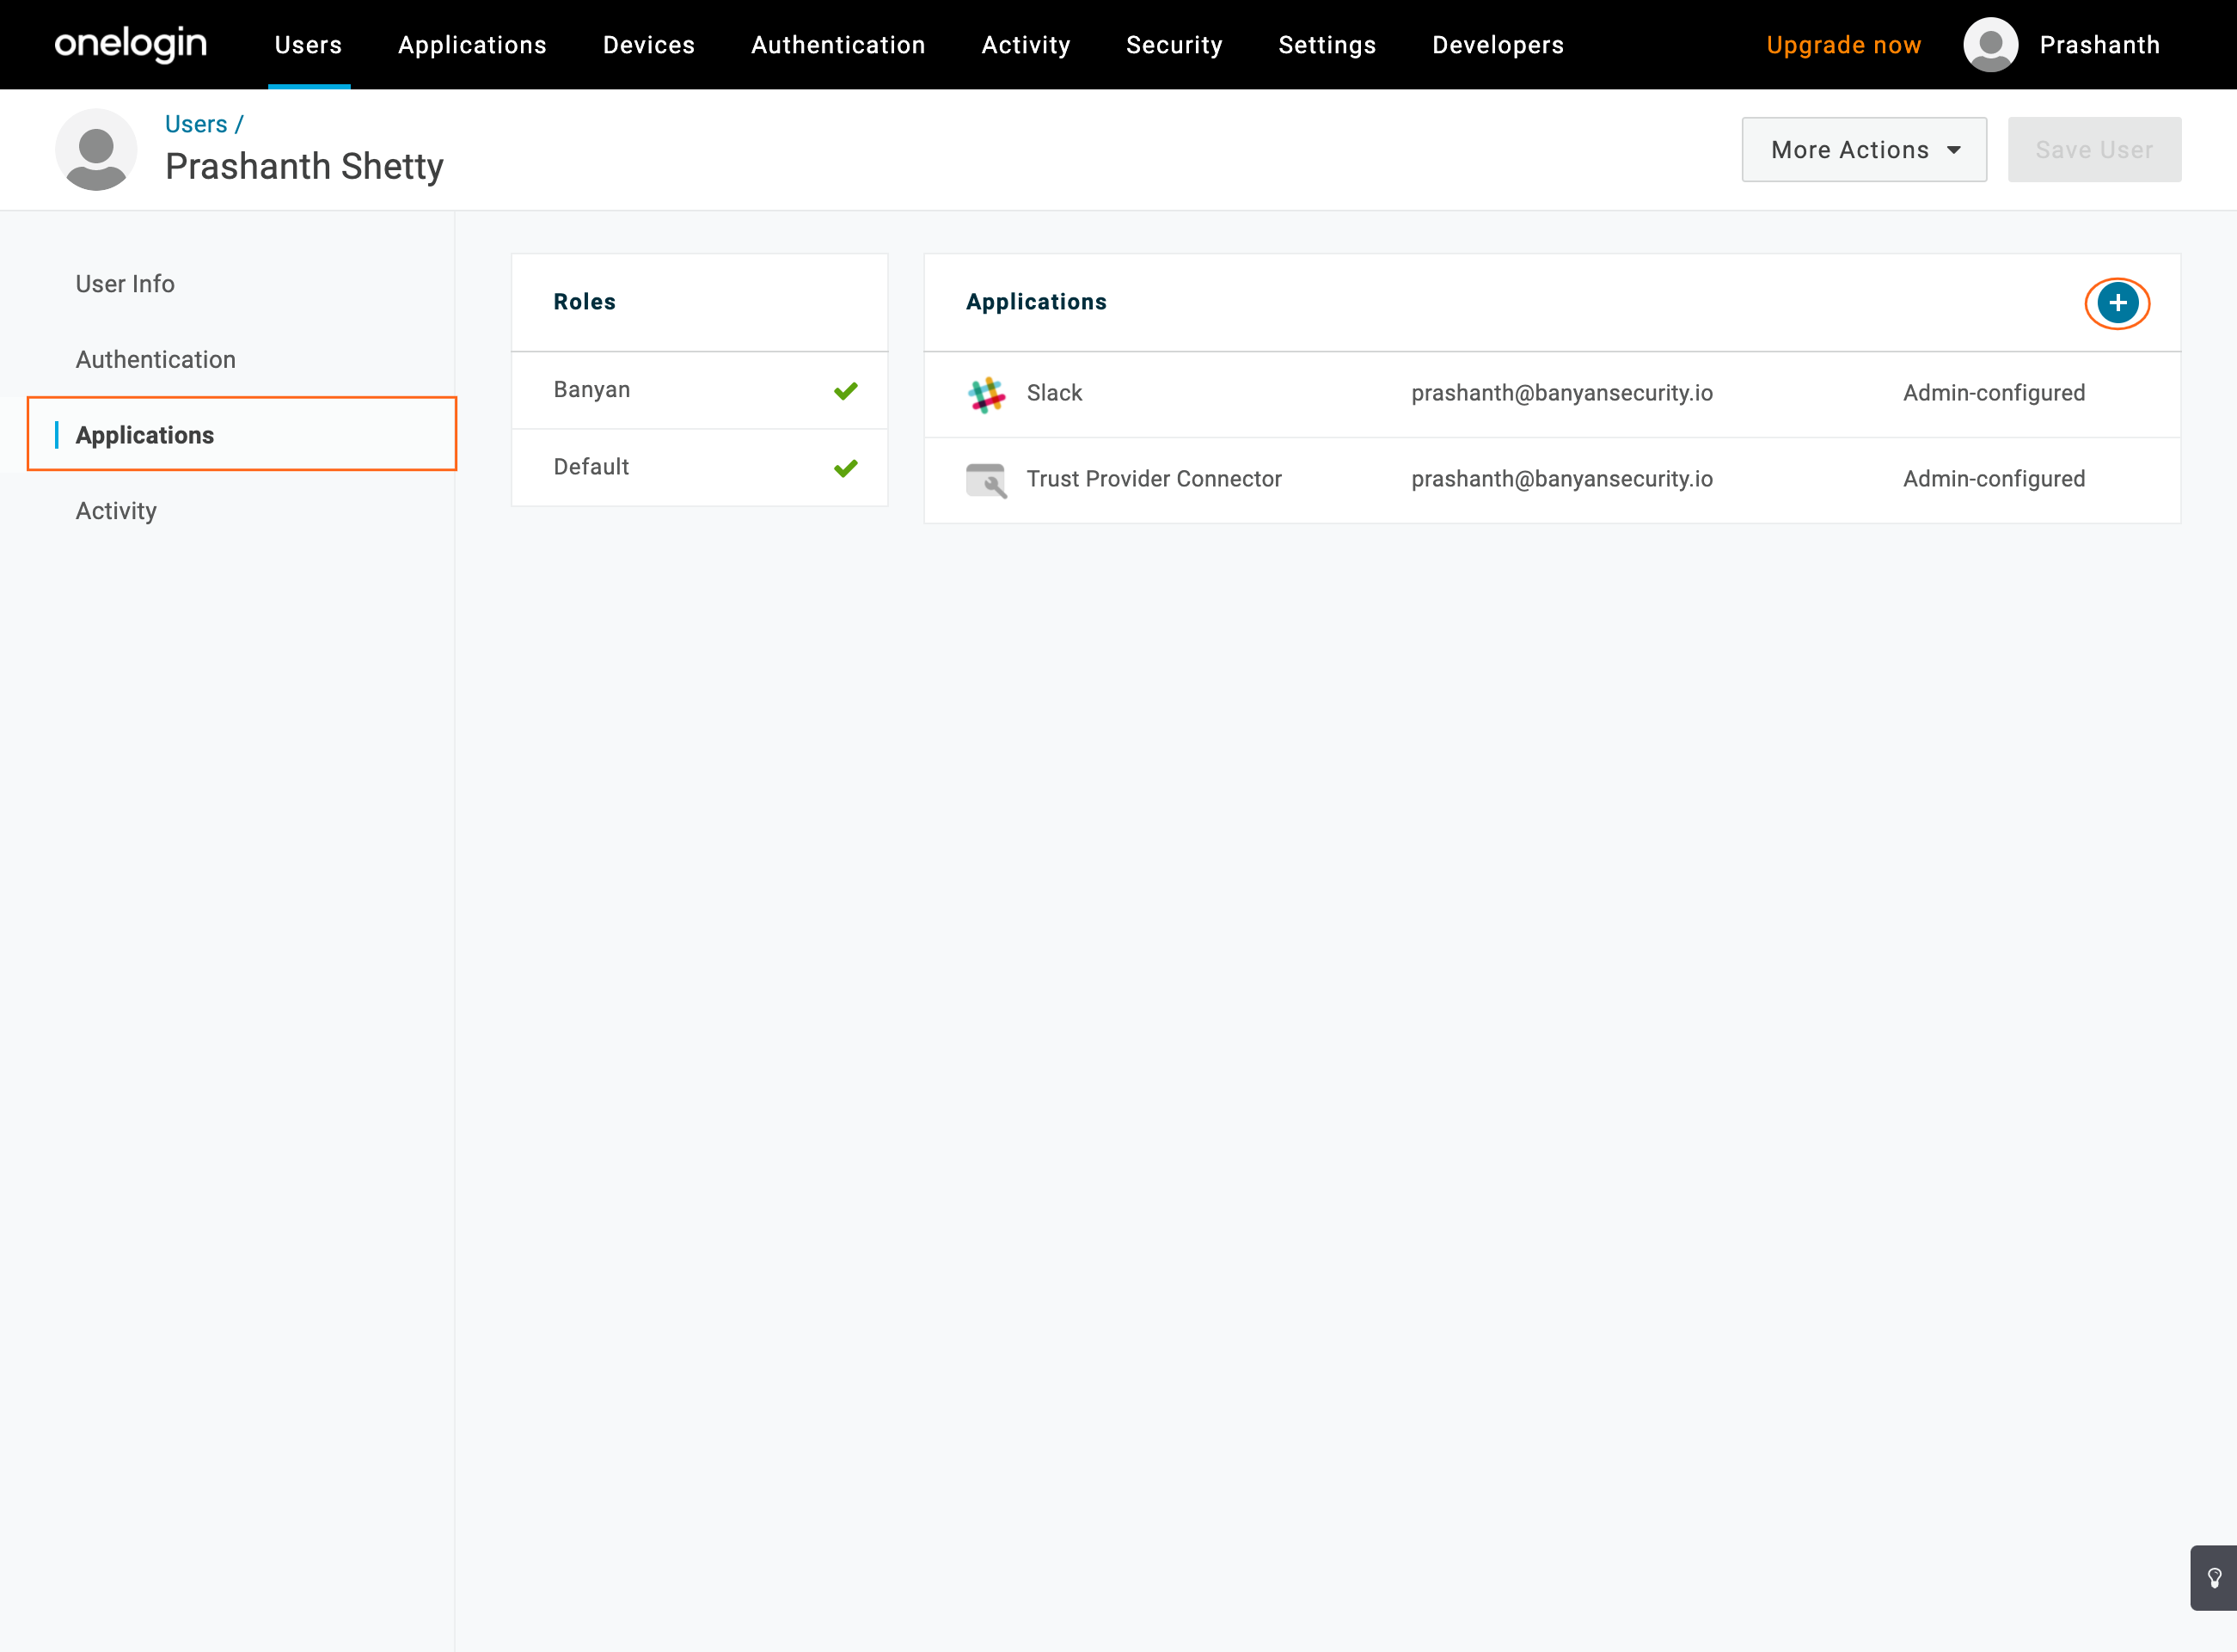Screen dimensions: 2237x1652
Task: Click the user avatar beside Prashanth Shetty
Action: coord(96,150)
